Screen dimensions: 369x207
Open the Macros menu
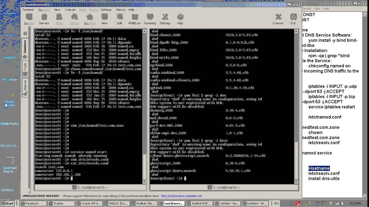[x=121, y=10]
